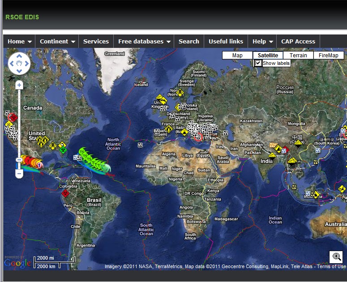Go to Useful links
This screenshot has width=347, height=282.
pos(226,41)
